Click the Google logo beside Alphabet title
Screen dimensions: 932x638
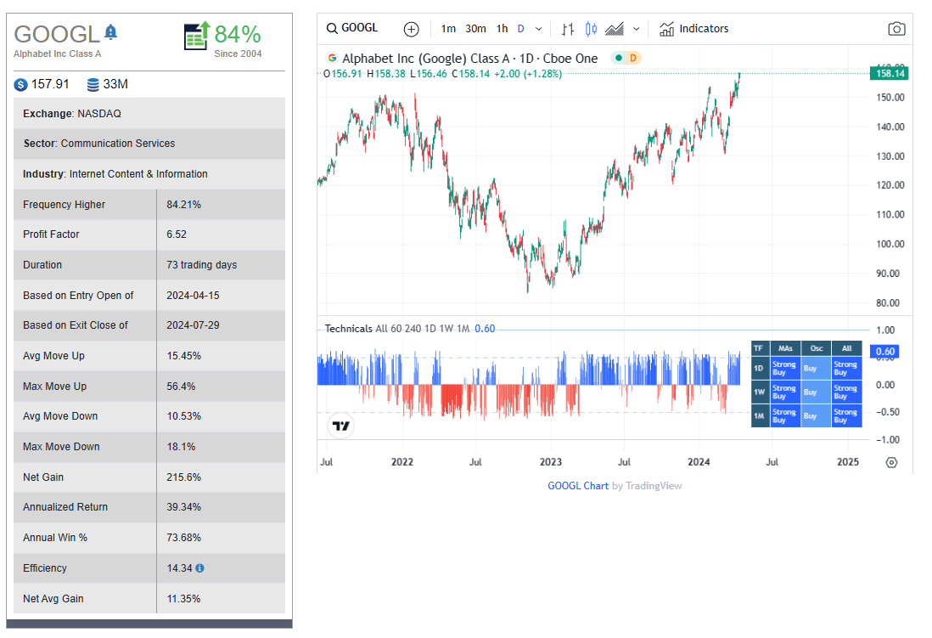click(332, 58)
